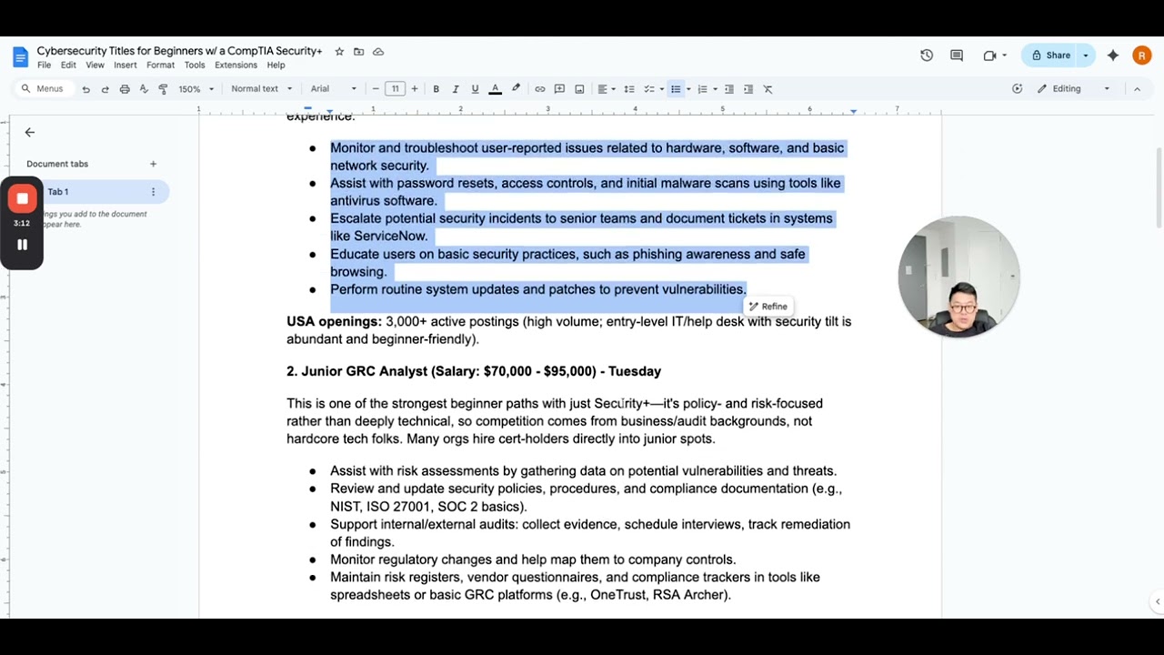This screenshot has width=1164, height=655.
Task: Toggle the numbered list
Action: tap(703, 89)
